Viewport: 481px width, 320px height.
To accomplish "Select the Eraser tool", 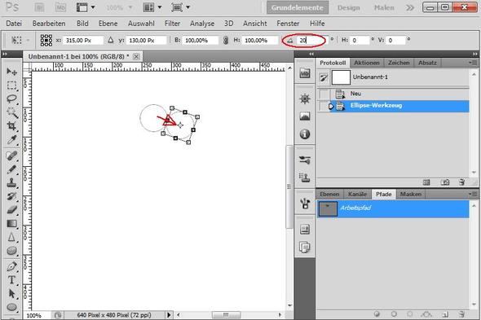I will click(x=11, y=210).
